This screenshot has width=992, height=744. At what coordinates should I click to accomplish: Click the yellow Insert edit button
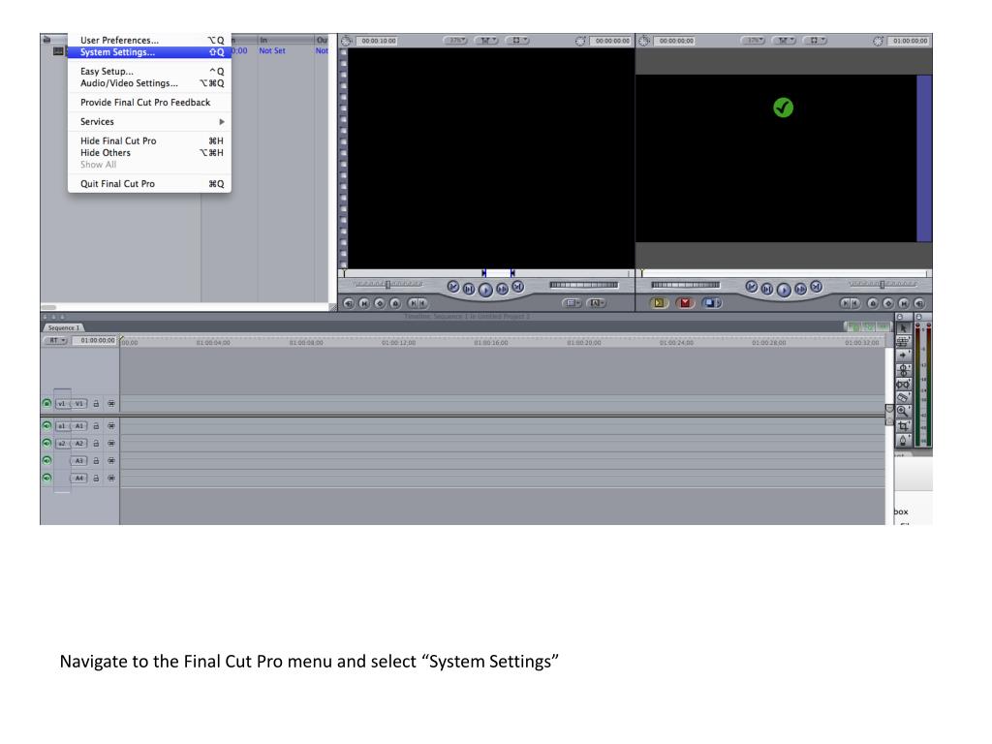659,303
